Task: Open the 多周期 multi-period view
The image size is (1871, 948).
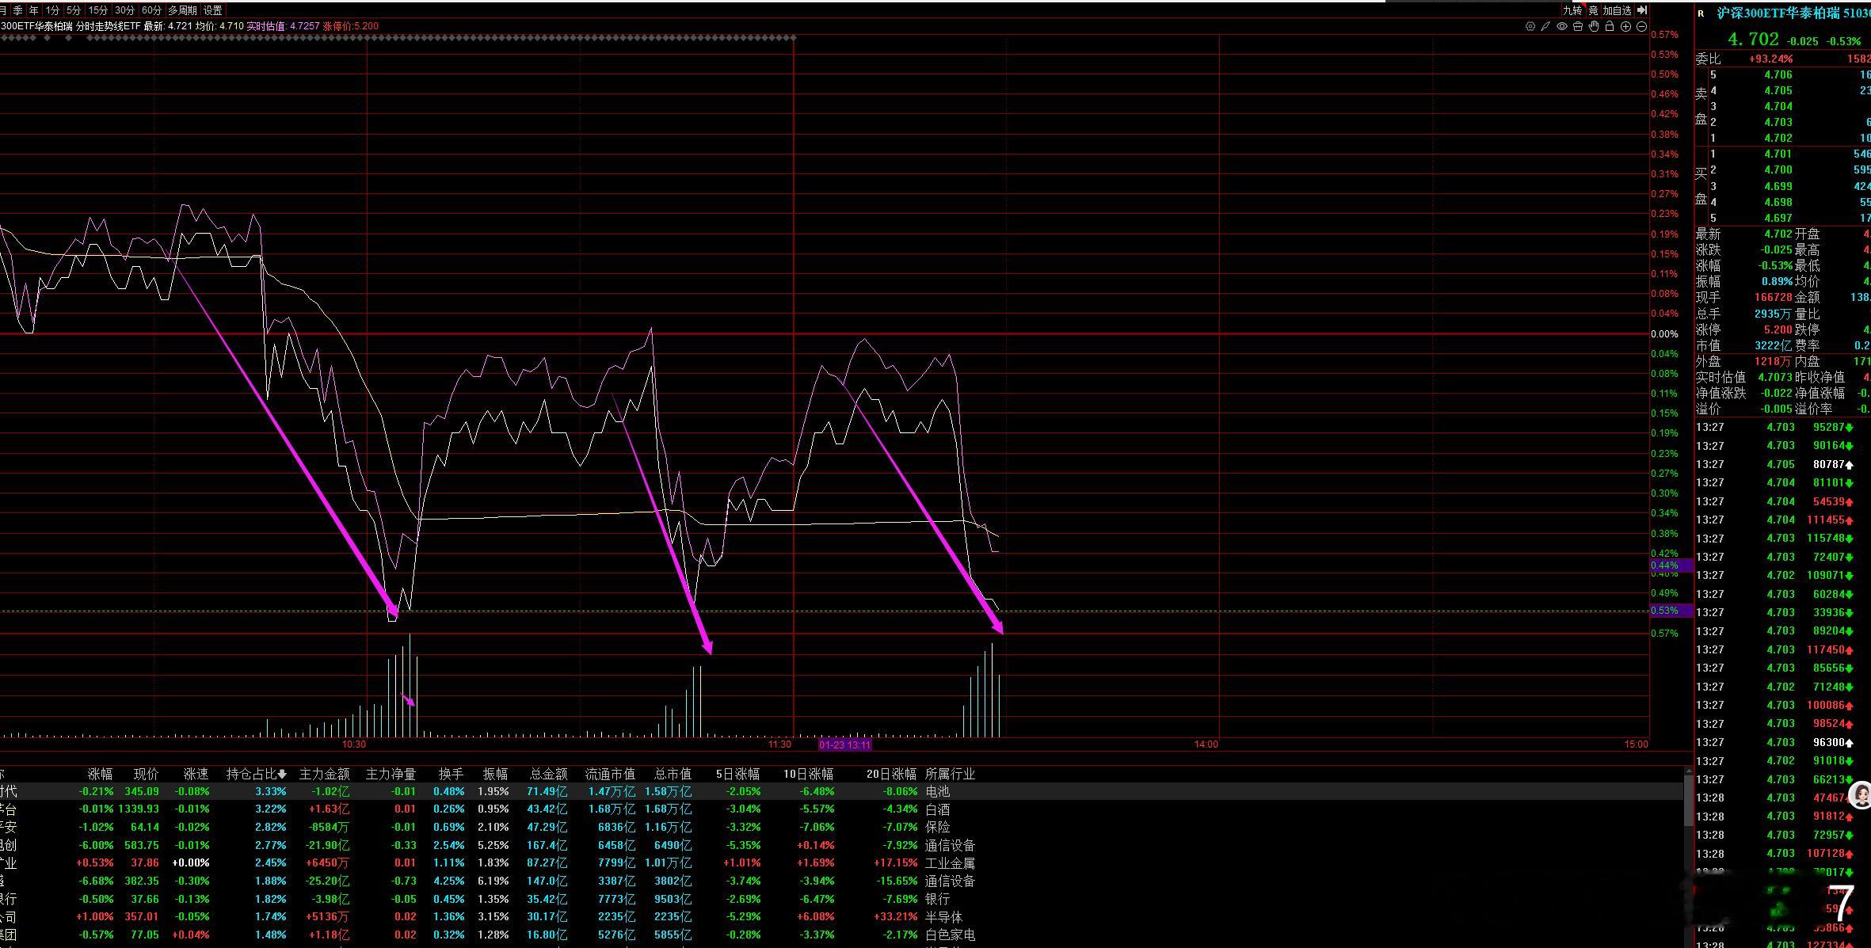Action: [x=182, y=10]
